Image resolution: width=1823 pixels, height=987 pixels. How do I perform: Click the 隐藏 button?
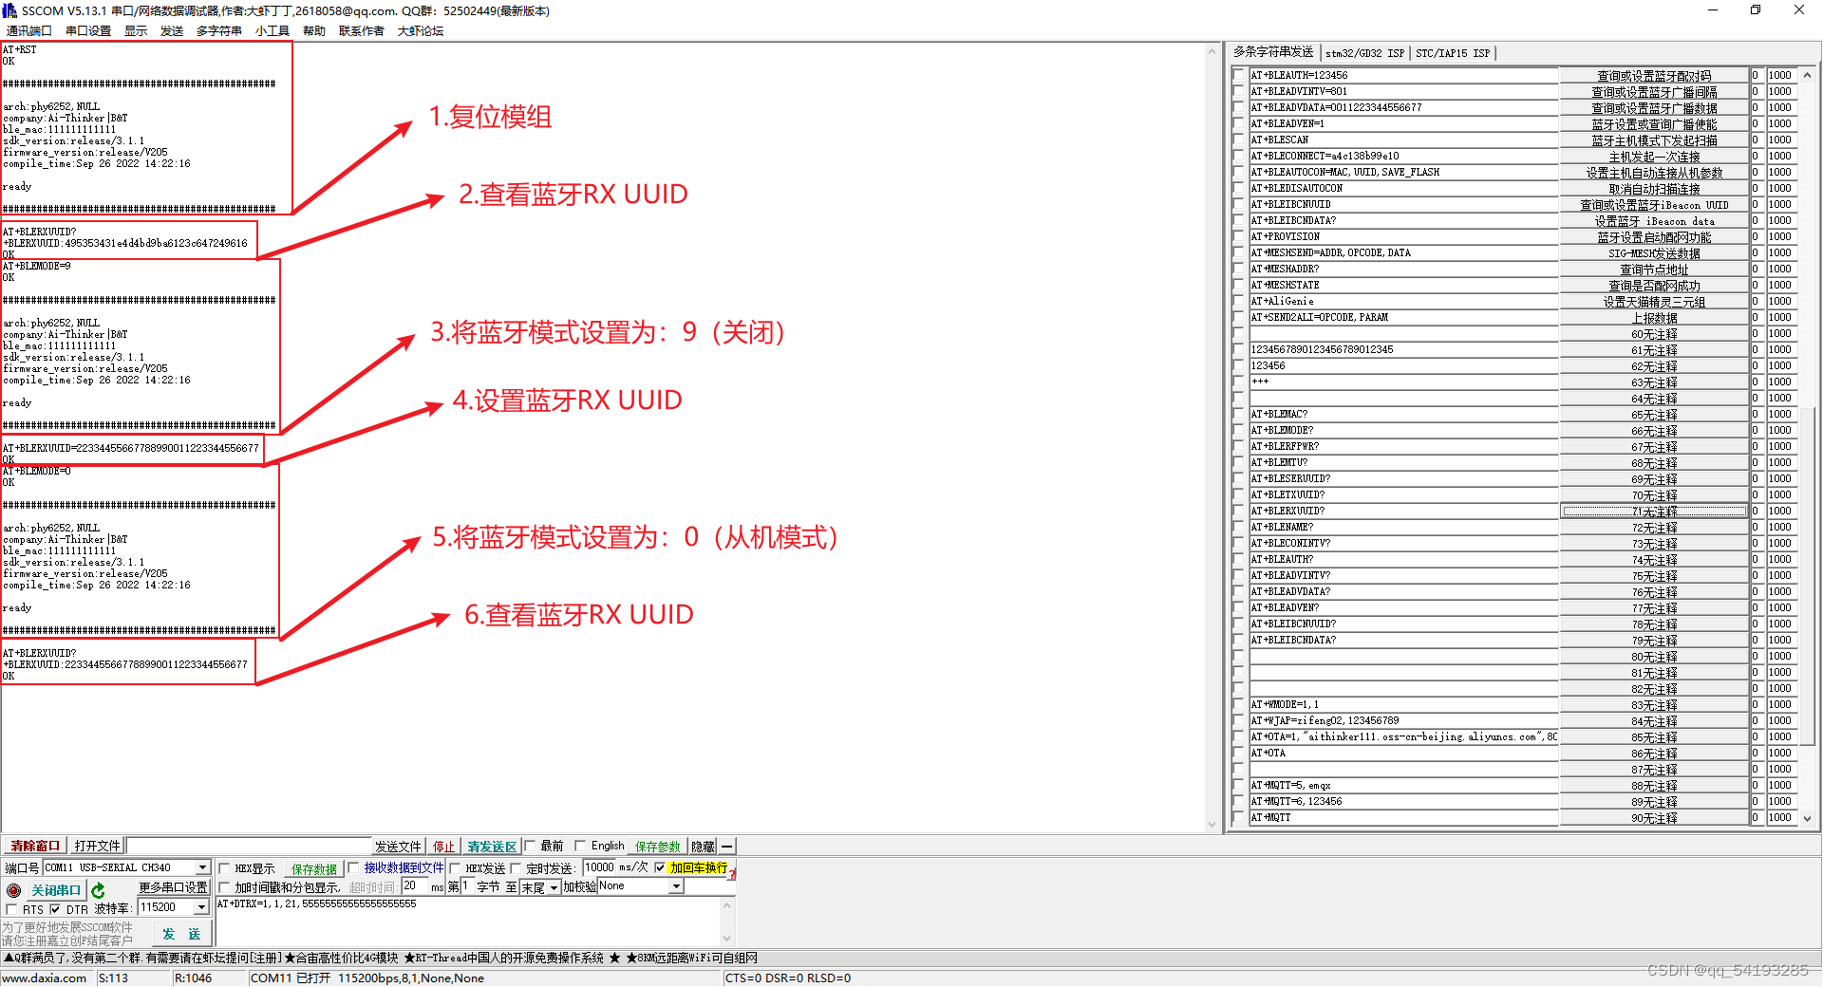pyautogui.click(x=703, y=847)
